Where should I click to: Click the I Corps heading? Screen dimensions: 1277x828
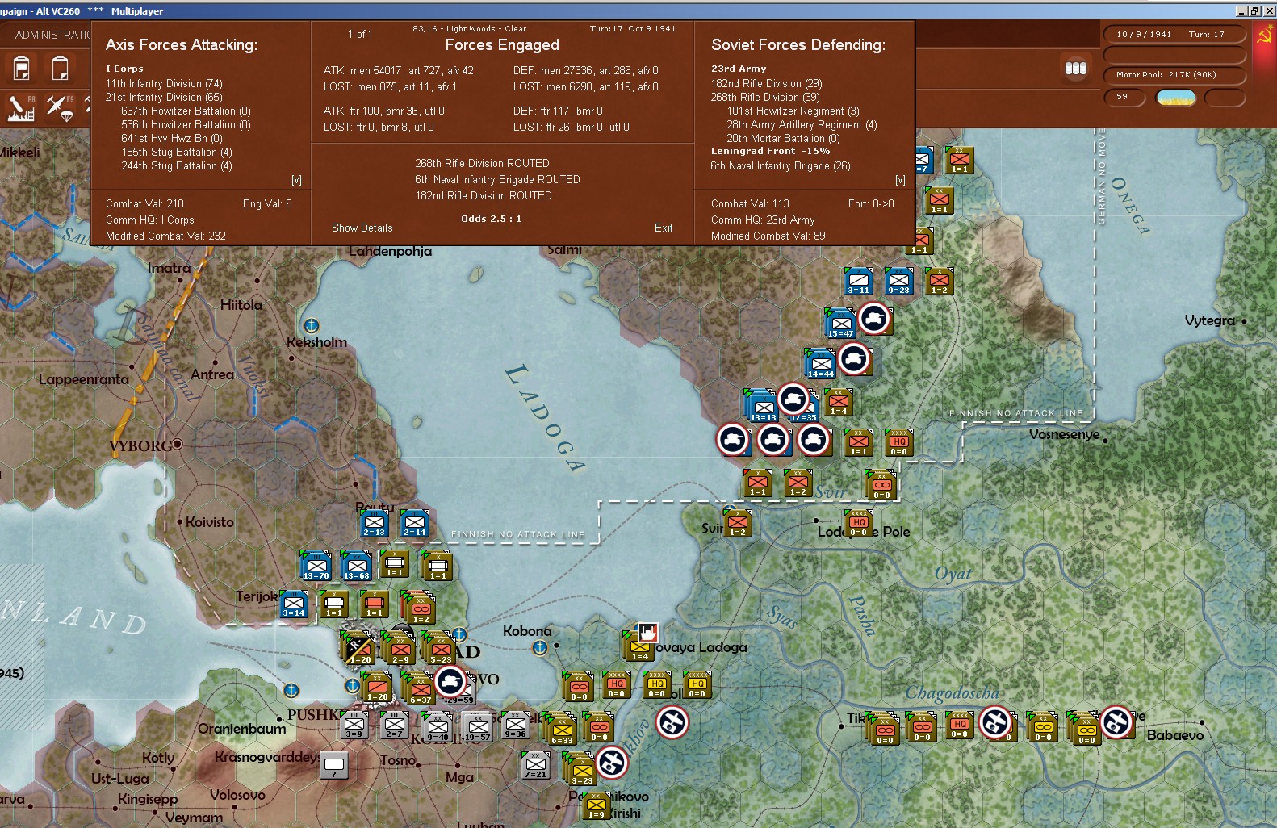(x=124, y=69)
